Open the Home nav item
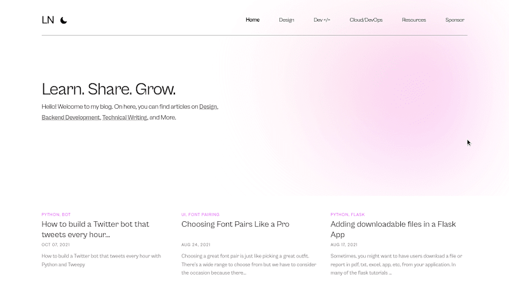 pos(253,20)
